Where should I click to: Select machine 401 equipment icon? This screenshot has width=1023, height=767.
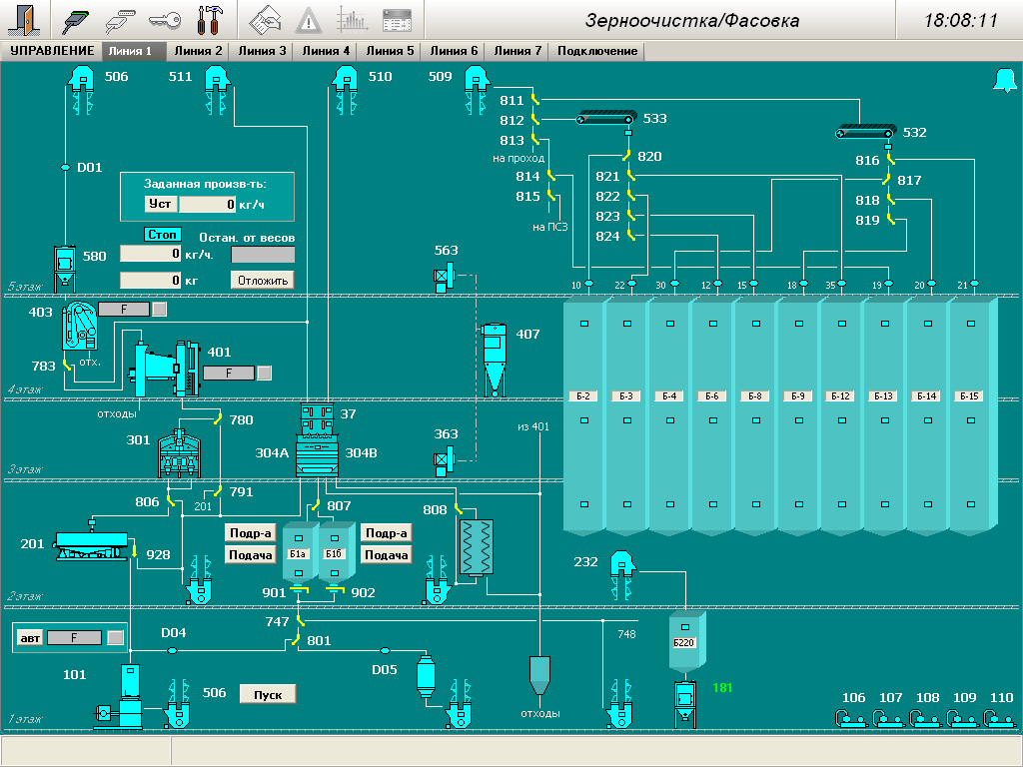tap(162, 365)
